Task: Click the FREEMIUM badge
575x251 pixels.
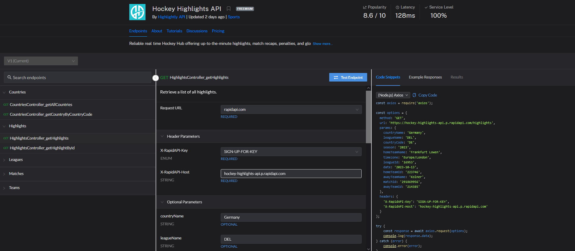Action: (x=245, y=9)
